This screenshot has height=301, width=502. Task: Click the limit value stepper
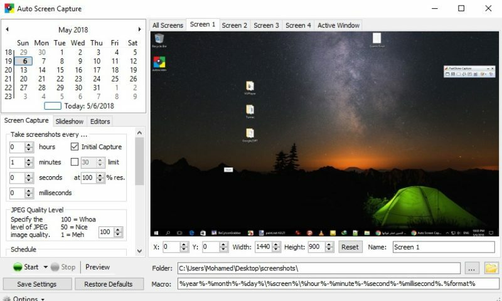tap(100, 162)
